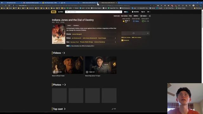
Task: Open Harrison Ford's page
Action: click(x=75, y=42)
